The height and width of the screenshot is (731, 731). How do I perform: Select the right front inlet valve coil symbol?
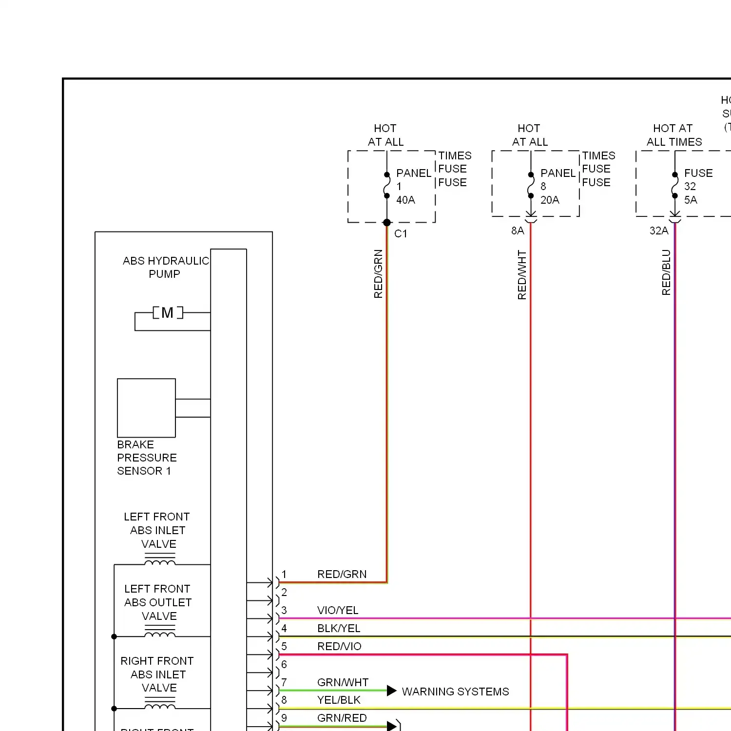(x=160, y=703)
